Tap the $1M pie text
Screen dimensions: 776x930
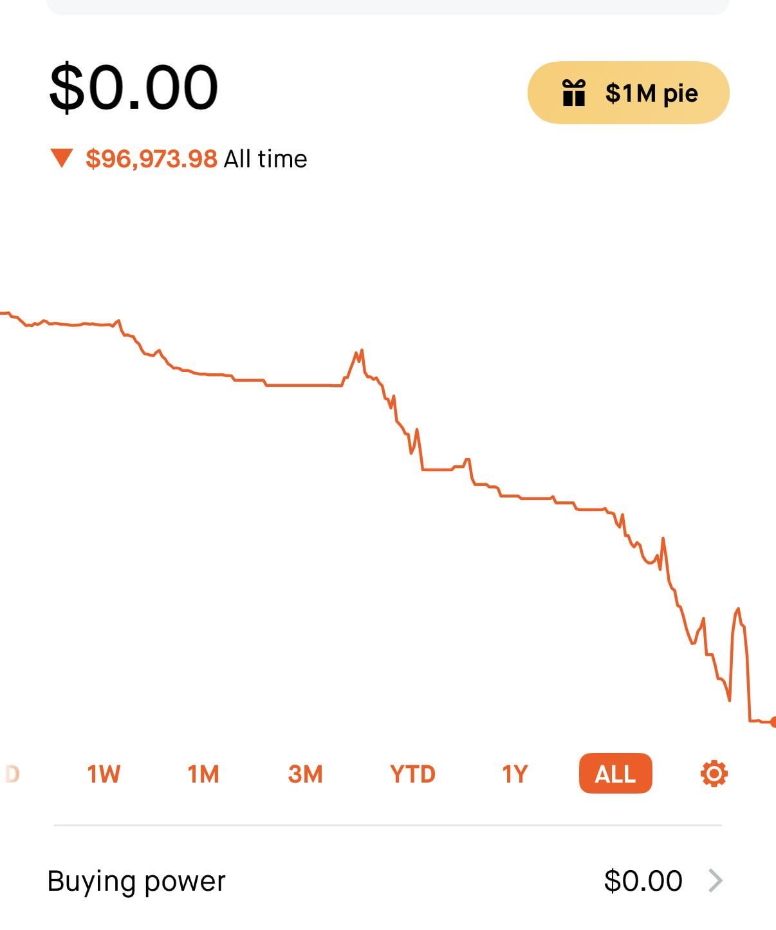pos(651,93)
